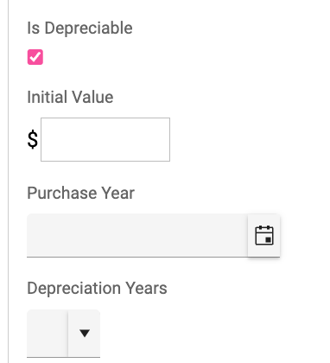Uncheck the Is Depreciable checkbox
The width and height of the screenshot is (330, 363).
point(35,57)
